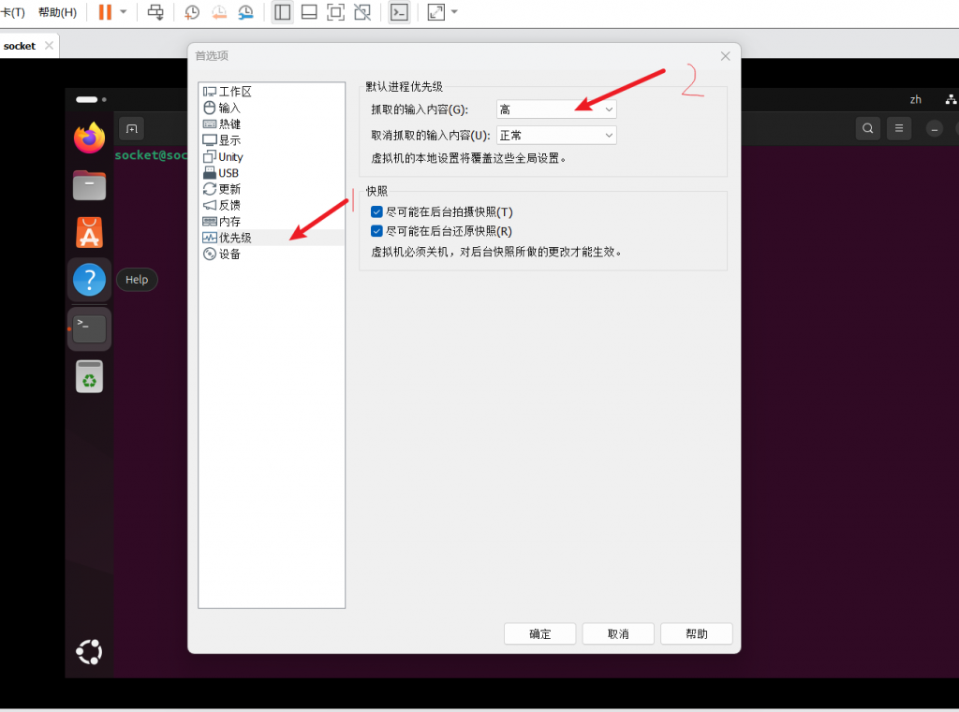This screenshot has height=712, width=959.
Task: Open the 抓取的输入内容 priority dropdown
Action: pos(556,109)
